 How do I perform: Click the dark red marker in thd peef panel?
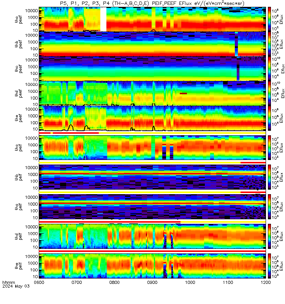[x=184, y=93]
